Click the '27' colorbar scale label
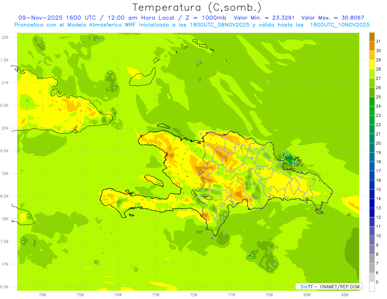This screenshot has width=387, height=299. pyautogui.click(x=379, y=78)
